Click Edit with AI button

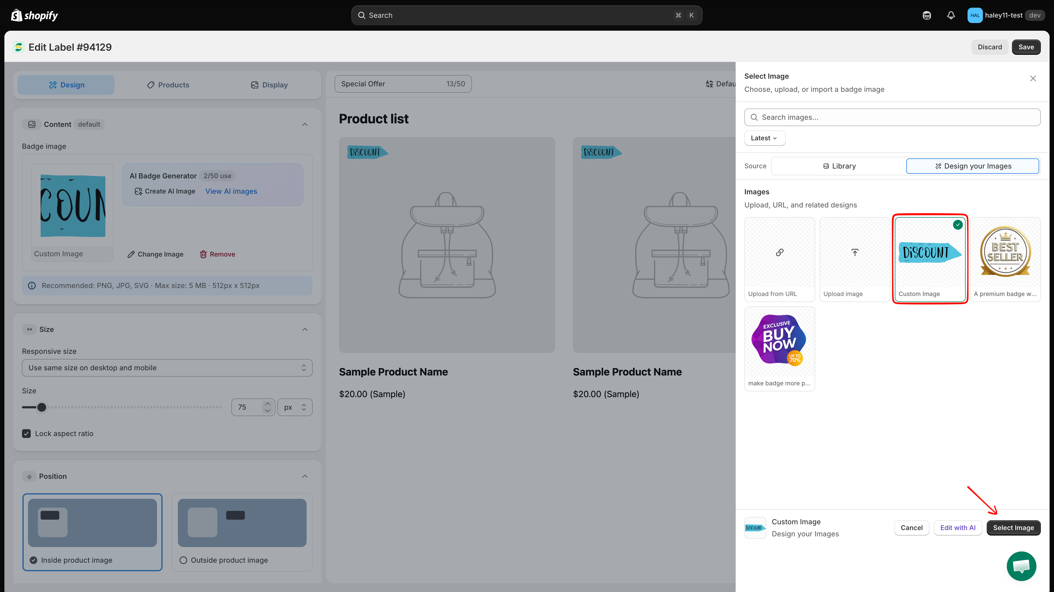tap(957, 527)
